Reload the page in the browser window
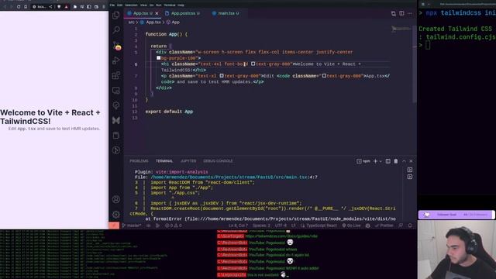Screen dimensions: 496x279 pos(19,7)
